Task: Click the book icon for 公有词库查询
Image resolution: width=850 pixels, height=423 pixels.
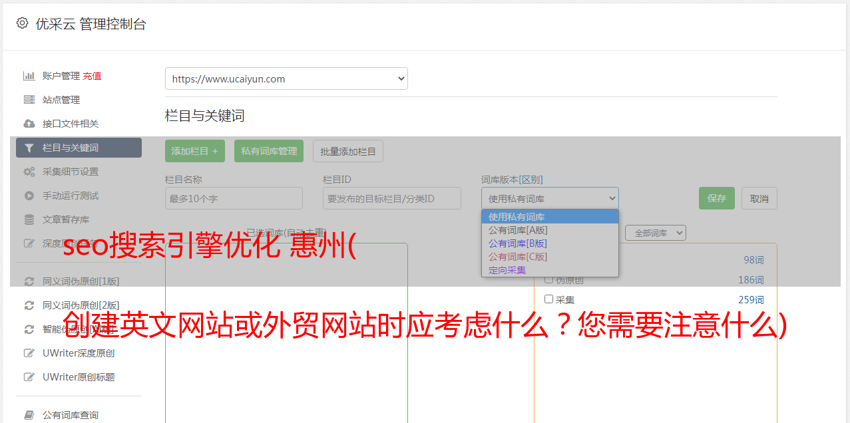Action: [x=29, y=415]
